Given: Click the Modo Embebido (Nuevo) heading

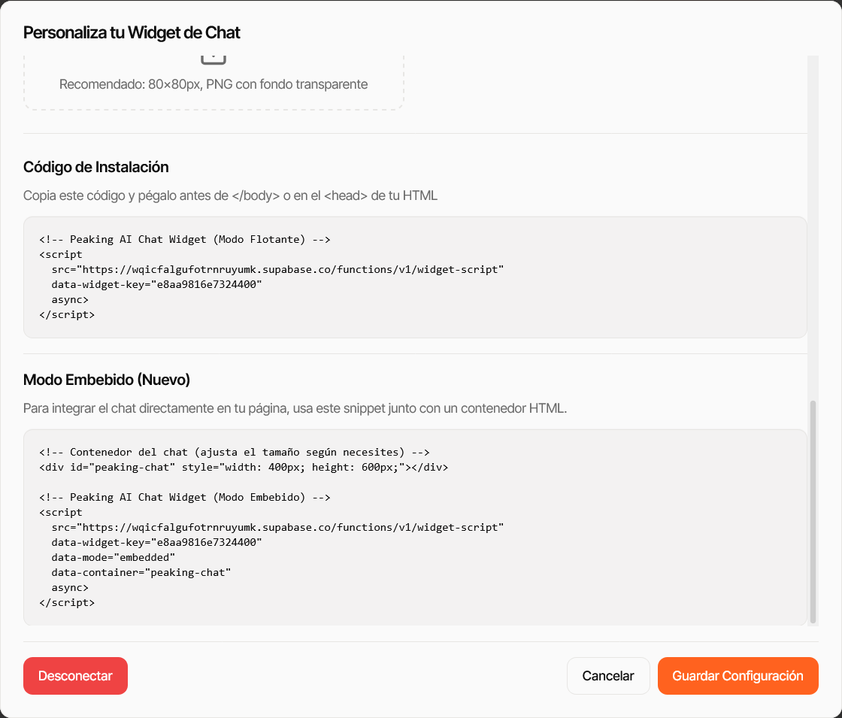Looking at the screenshot, I should tap(106, 380).
